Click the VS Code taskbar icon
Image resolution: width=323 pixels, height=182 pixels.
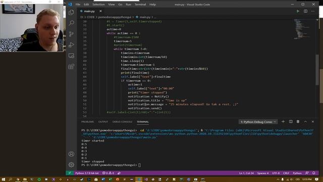tap(139, 179)
